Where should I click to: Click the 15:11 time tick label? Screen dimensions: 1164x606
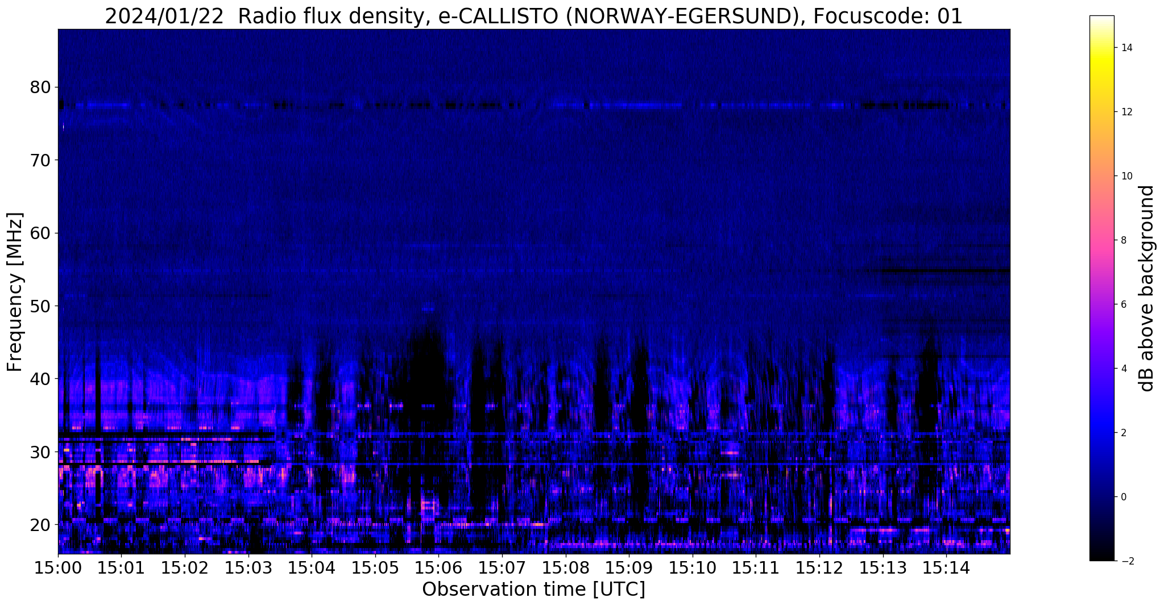[x=756, y=568]
